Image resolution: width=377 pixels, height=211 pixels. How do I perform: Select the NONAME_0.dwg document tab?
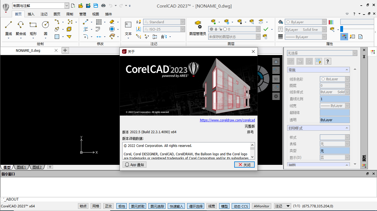pyautogui.click(x=28, y=51)
